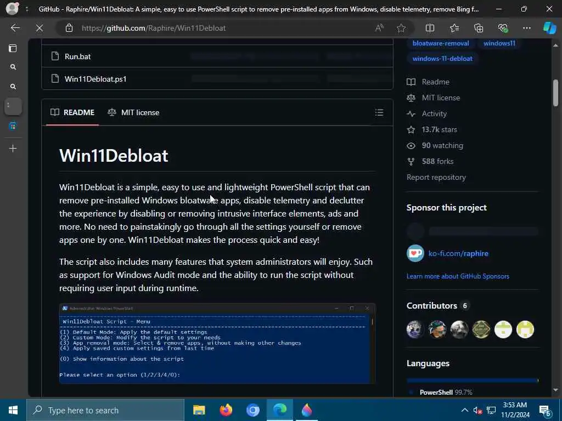Open the ko-fi.com/raphire sponsor link

coord(458,253)
